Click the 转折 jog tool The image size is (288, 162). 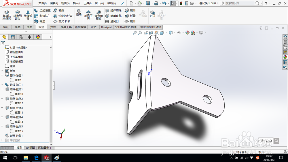59,10
